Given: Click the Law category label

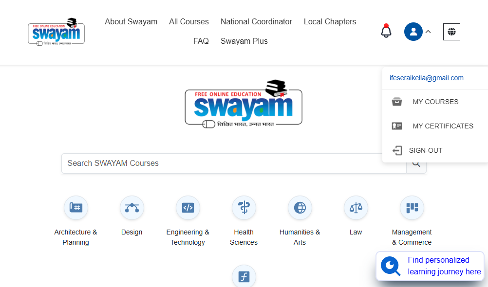Looking at the screenshot, I should coord(356,232).
